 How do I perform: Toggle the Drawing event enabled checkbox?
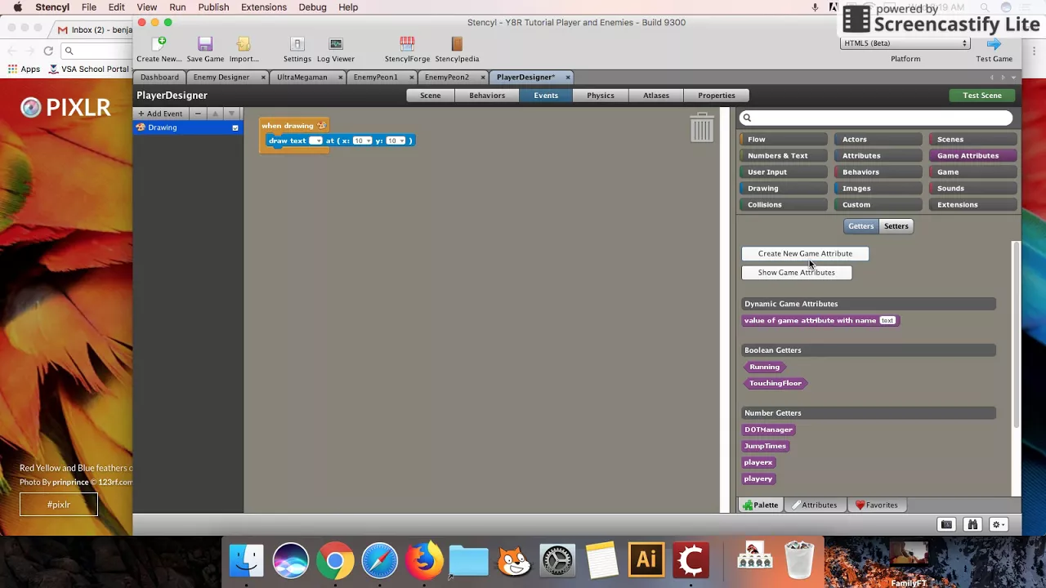(x=235, y=127)
